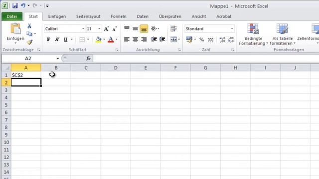
Task: Expand the borders options arrow
Action: [x=88, y=39]
